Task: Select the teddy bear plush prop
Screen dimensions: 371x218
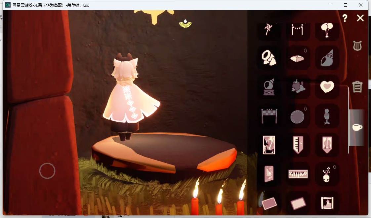Action: point(298,86)
